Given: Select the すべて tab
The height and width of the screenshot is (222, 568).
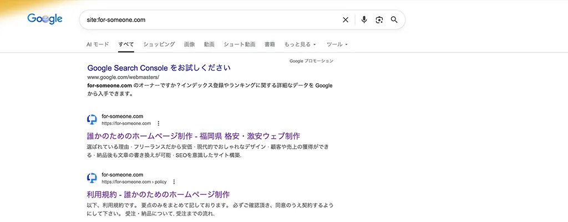Looking at the screenshot, I should [126, 44].
